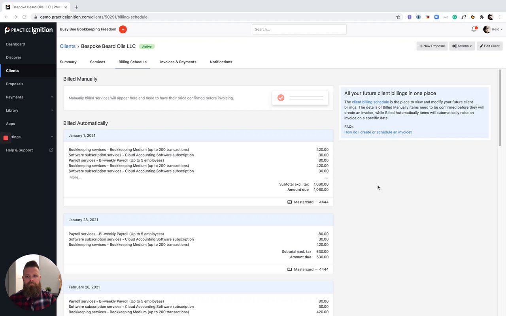Screen dimensions: 506x316
Task: Go back using the browser back arrow
Action: pyautogui.click(x=6, y=17)
